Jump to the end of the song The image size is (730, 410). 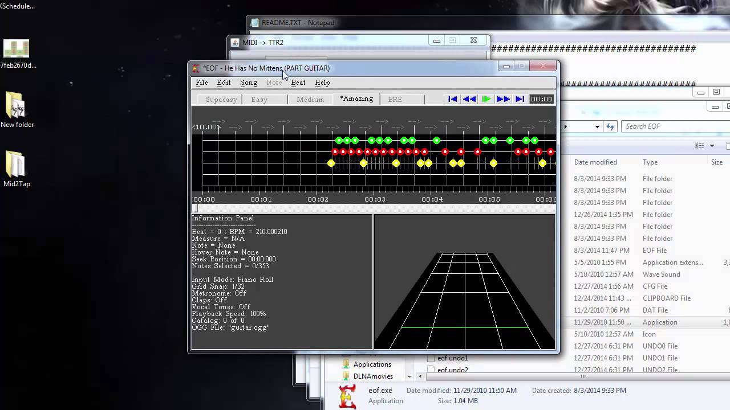pos(520,99)
